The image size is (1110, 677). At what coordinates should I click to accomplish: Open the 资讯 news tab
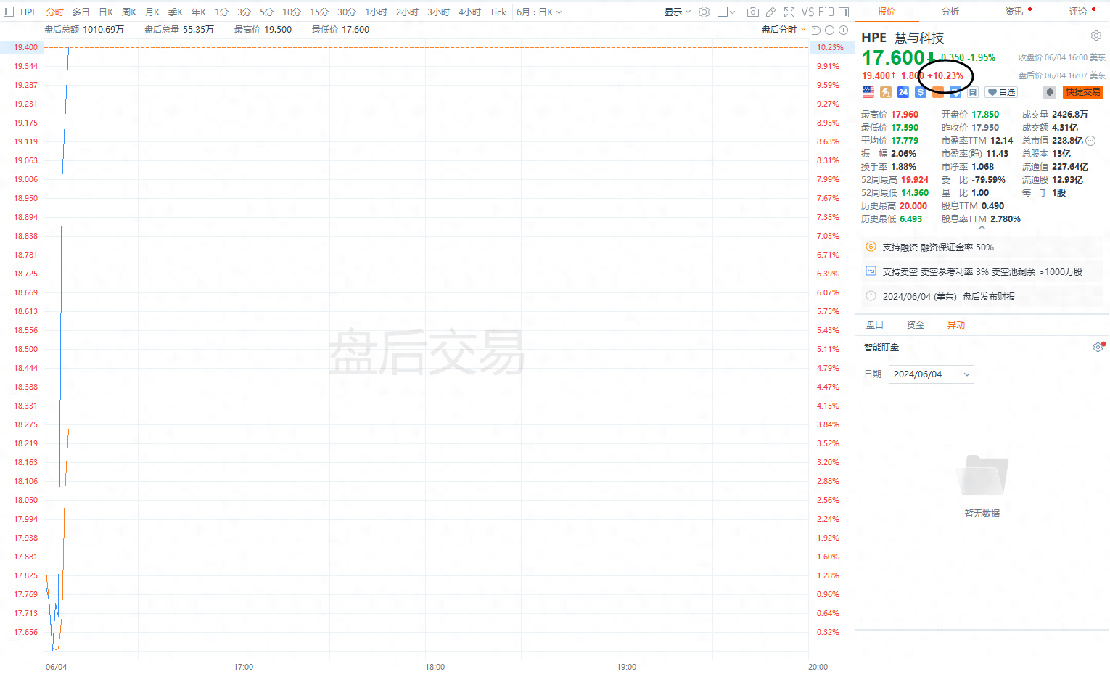coord(1014,11)
